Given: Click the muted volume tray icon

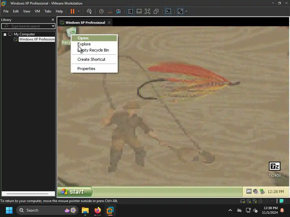Looking at the screenshot, I should point(256,210).
